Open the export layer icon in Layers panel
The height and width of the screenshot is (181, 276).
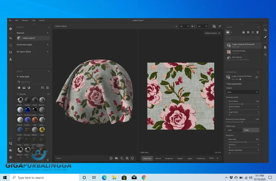253,32
